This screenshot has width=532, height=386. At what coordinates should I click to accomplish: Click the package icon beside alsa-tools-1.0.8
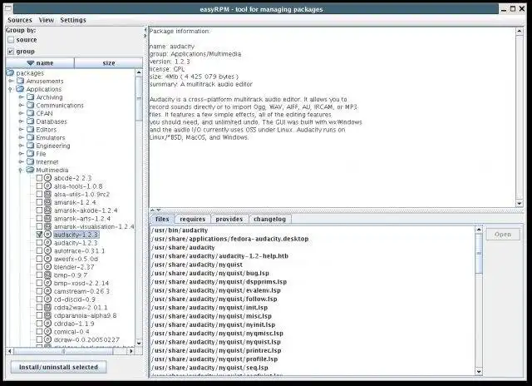point(48,186)
